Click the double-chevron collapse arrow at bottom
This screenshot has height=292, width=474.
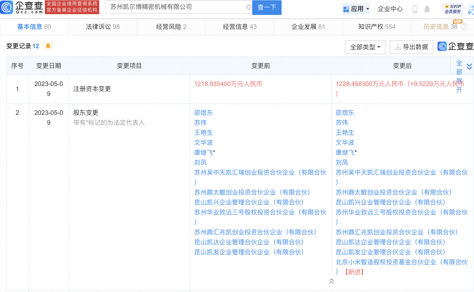point(331,281)
